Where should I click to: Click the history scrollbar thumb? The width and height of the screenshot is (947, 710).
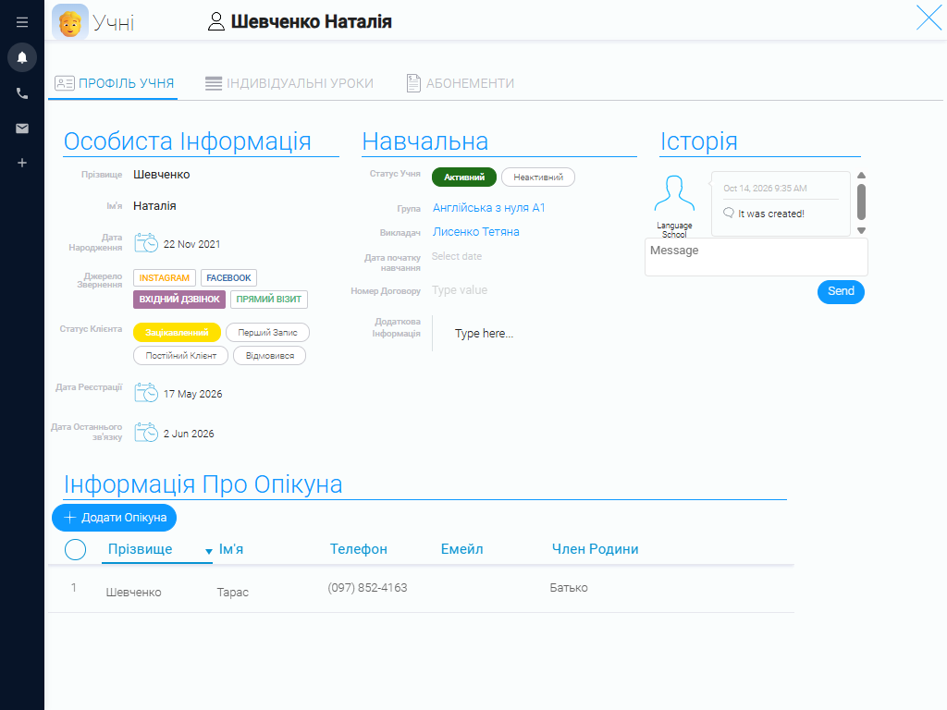(861, 202)
